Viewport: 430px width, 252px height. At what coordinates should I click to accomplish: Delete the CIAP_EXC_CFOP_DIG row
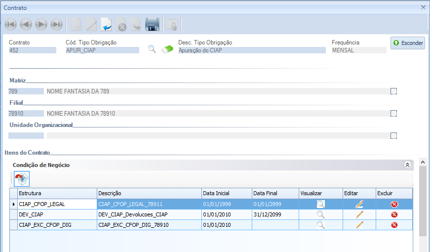(x=394, y=225)
